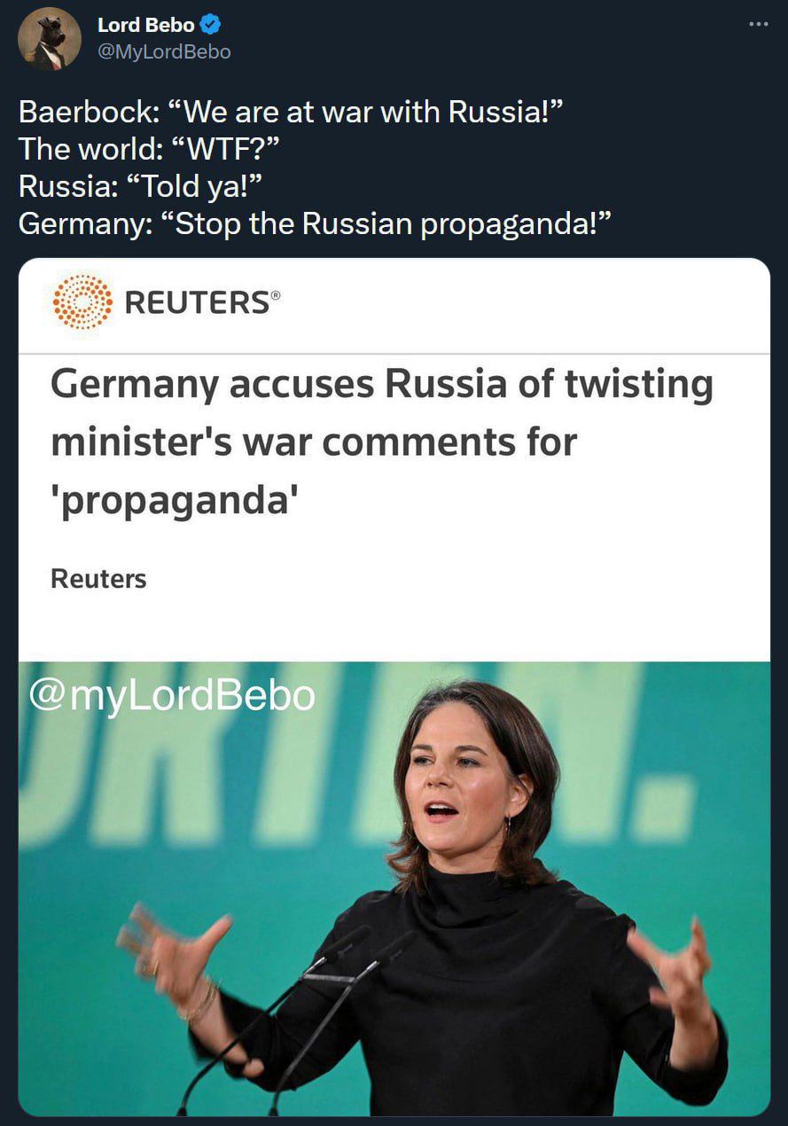This screenshot has height=1126, width=788.
Task: Click the 'Reuters' byline under headline
Action: pos(98,579)
